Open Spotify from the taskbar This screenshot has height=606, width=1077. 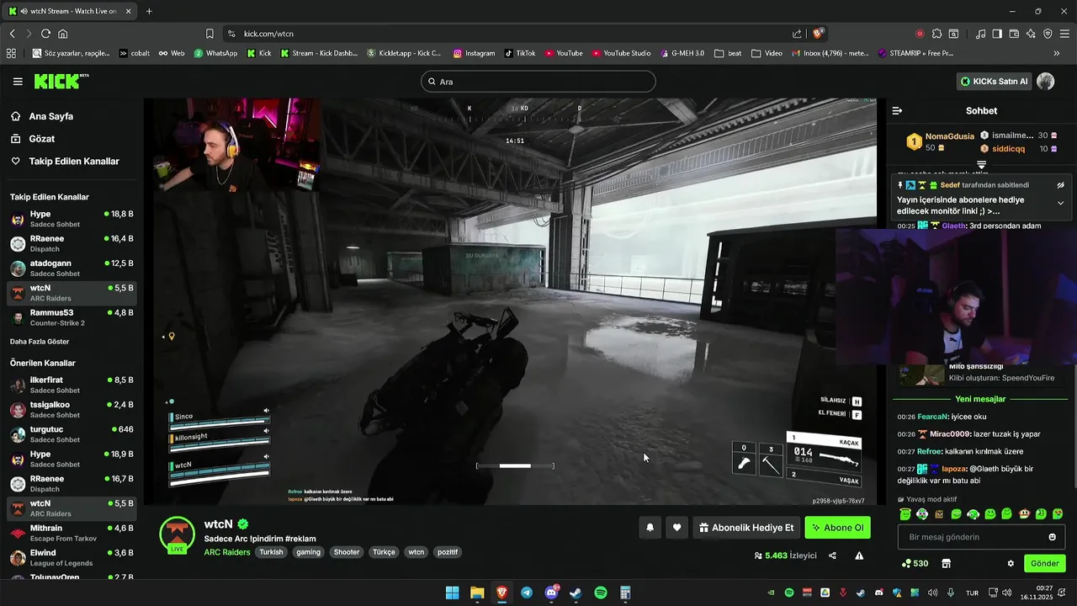[601, 593]
